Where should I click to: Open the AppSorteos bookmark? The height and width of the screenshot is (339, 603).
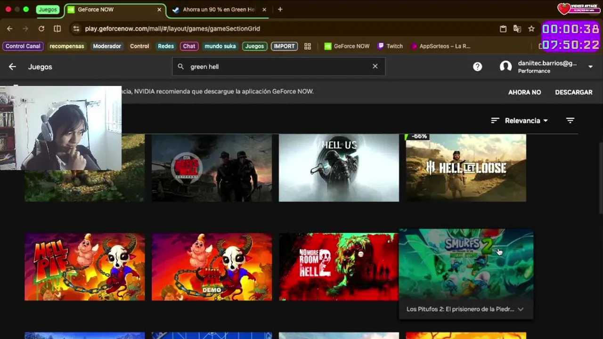tap(441, 46)
